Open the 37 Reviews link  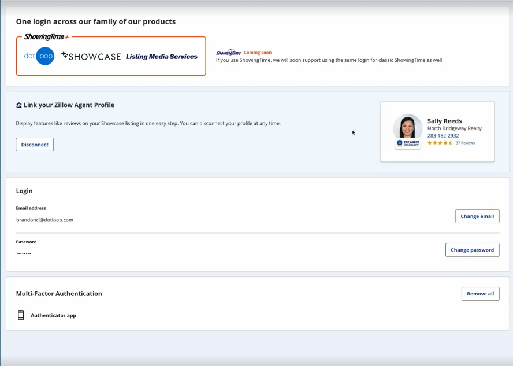[465, 143]
